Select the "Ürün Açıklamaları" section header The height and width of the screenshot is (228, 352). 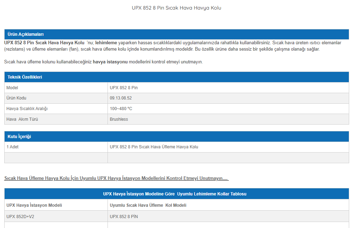pos(176,34)
